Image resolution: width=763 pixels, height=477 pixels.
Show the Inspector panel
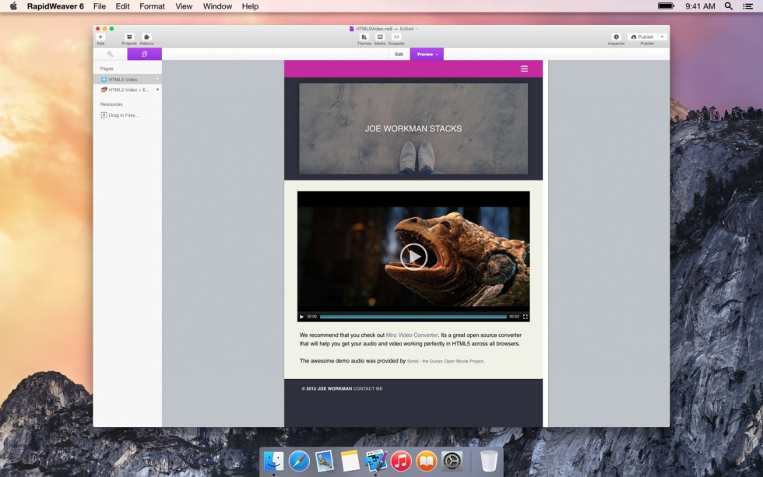point(616,37)
